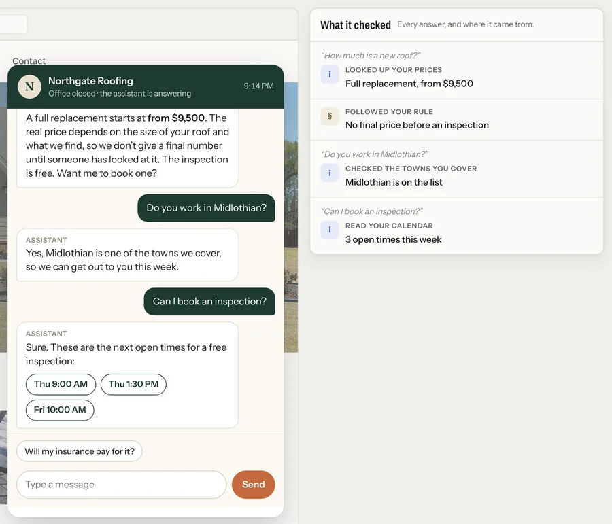The height and width of the screenshot is (524, 612).
Task: Focus the 'Type a message' input field
Action: pos(122,485)
